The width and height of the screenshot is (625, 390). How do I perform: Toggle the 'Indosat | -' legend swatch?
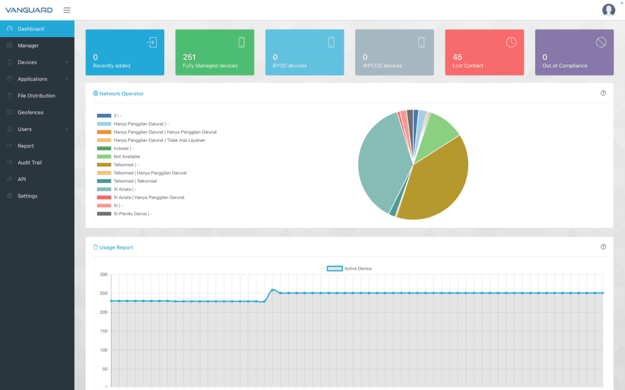(104, 149)
